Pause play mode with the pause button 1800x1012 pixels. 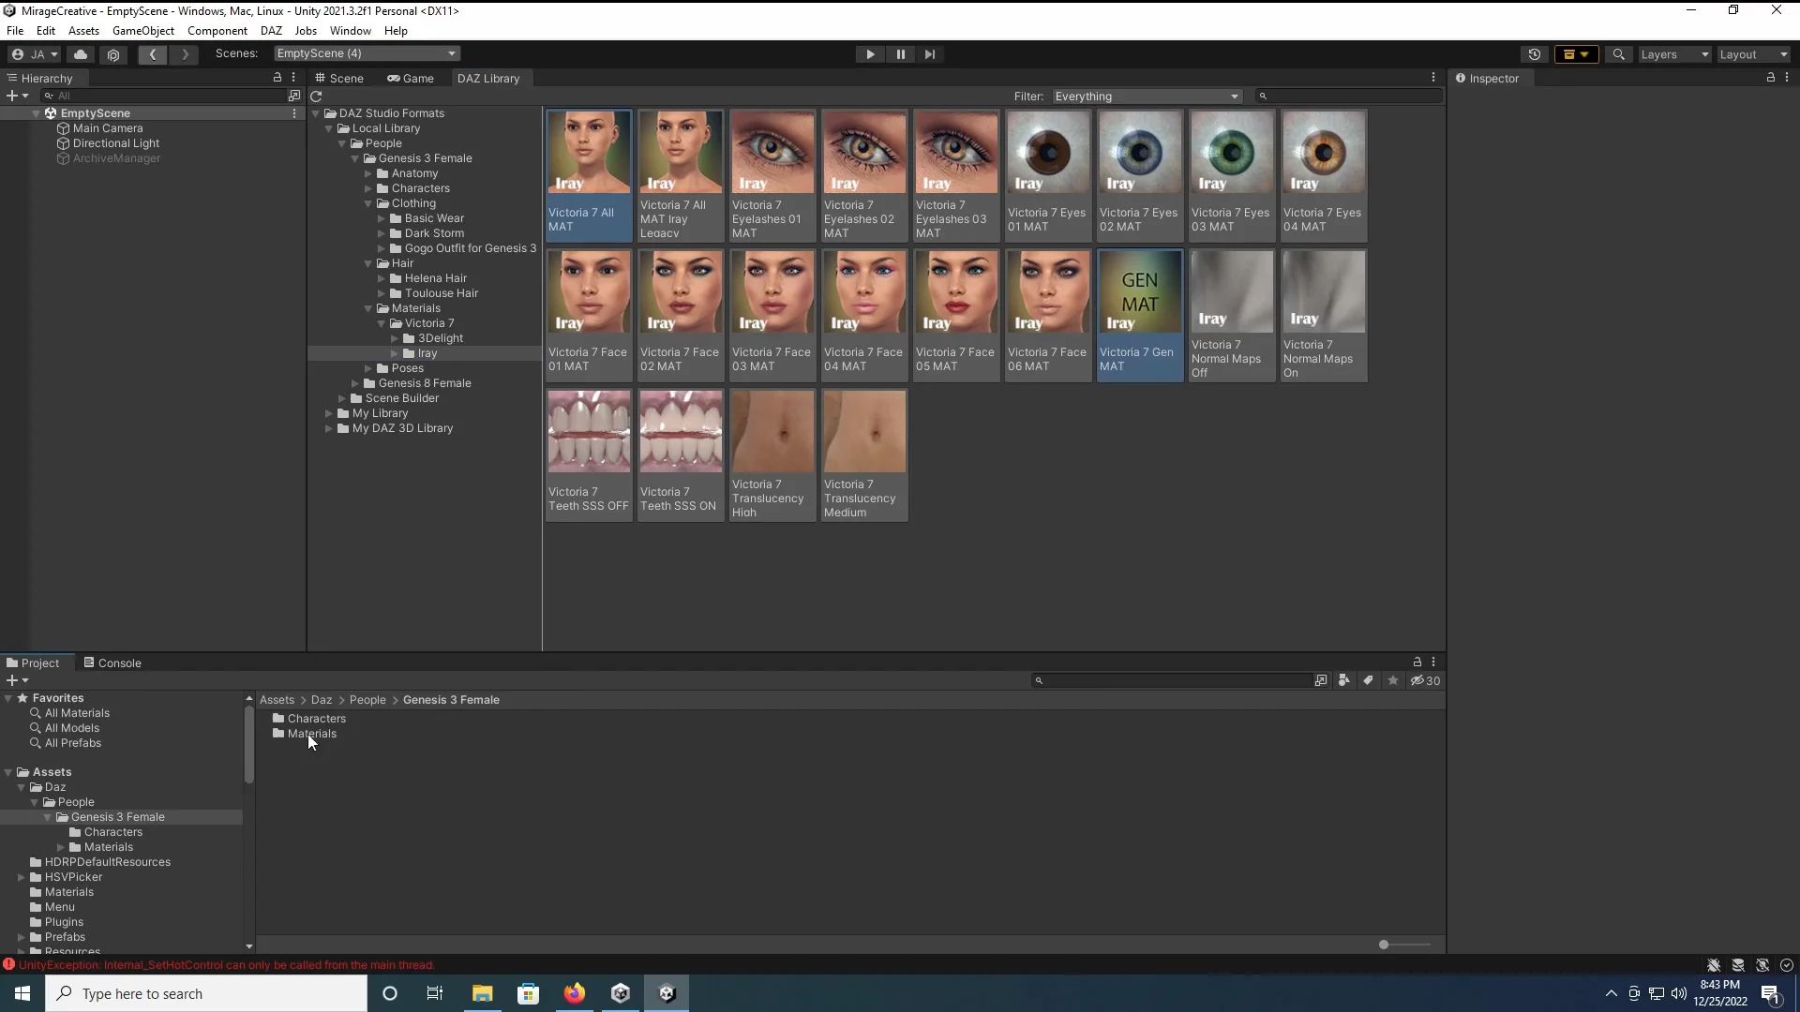pos(900,54)
